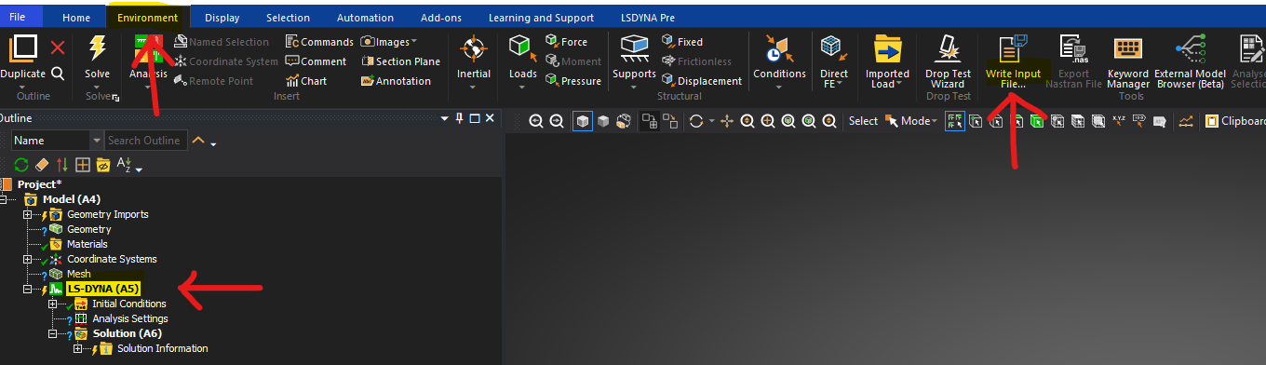Click the refresh icon in the Outline toolbar
The height and width of the screenshot is (365, 1266).
pos(20,165)
